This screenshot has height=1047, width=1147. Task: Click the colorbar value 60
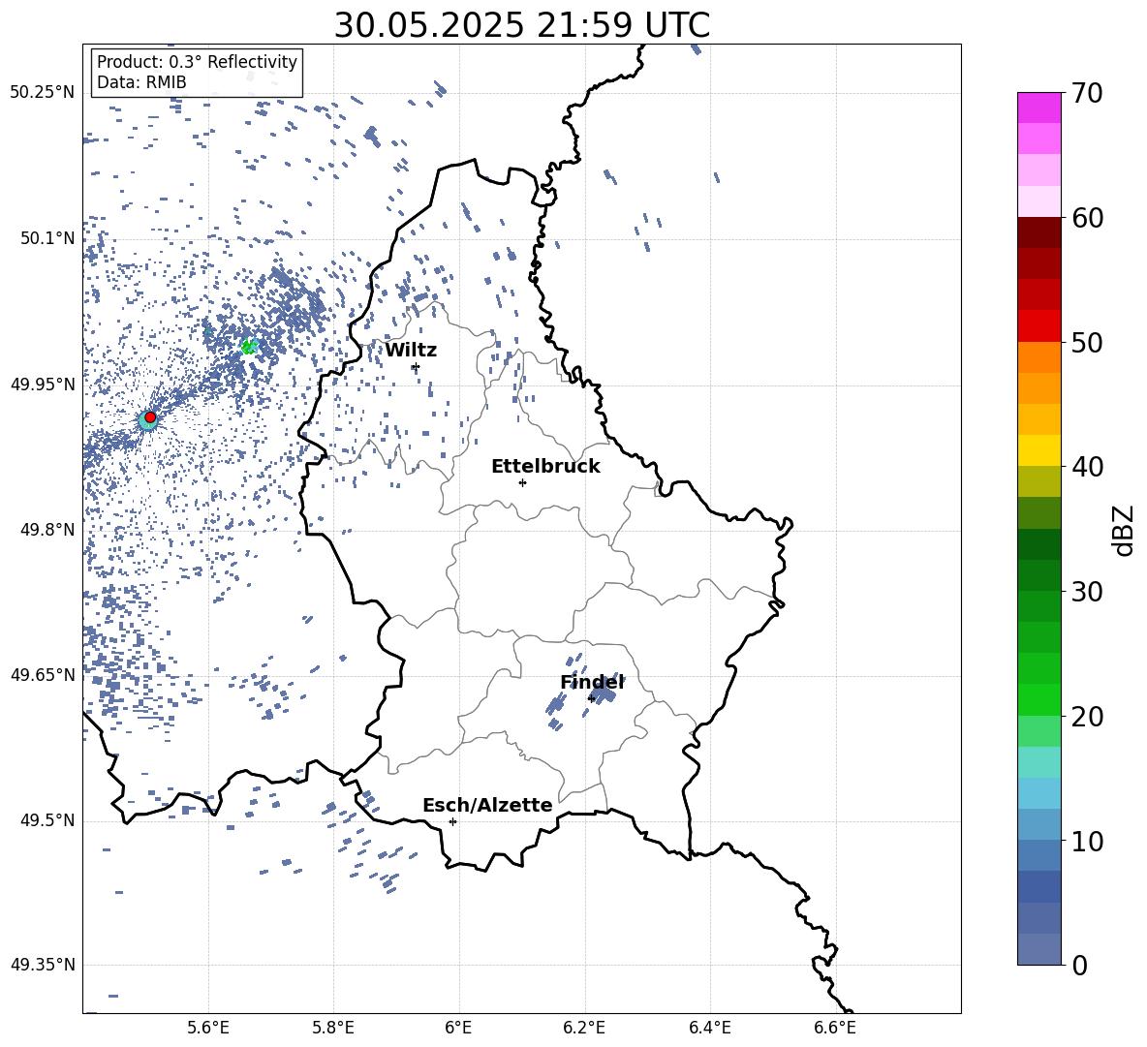pos(1088,218)
